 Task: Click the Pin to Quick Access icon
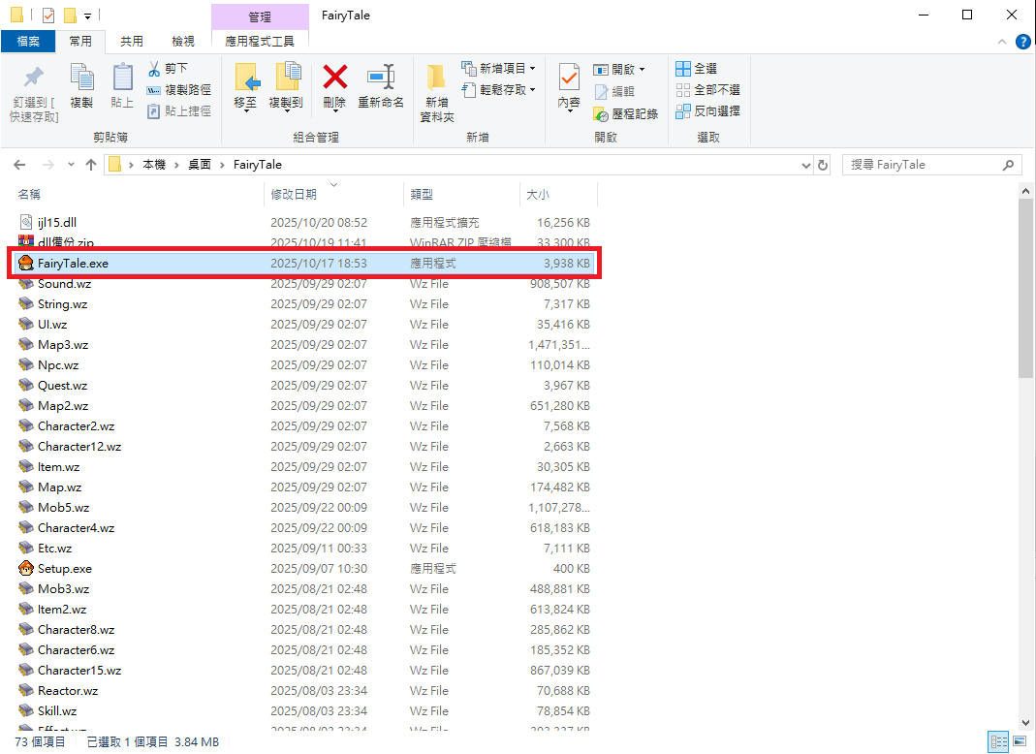coord(34,79)
